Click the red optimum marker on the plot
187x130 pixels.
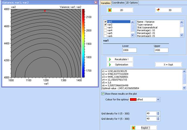pos(45,11)
